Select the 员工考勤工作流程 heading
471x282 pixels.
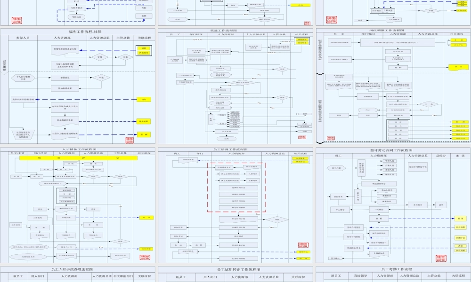pyautogui.click(x=392, y=269)
